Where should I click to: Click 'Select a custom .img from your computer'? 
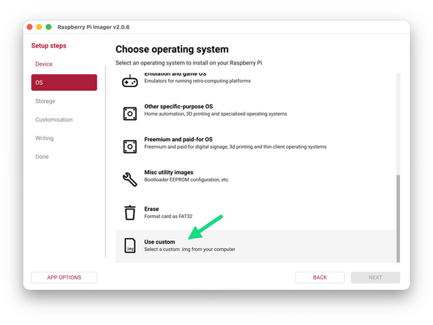pyautogui.click(x=189, y=250)
